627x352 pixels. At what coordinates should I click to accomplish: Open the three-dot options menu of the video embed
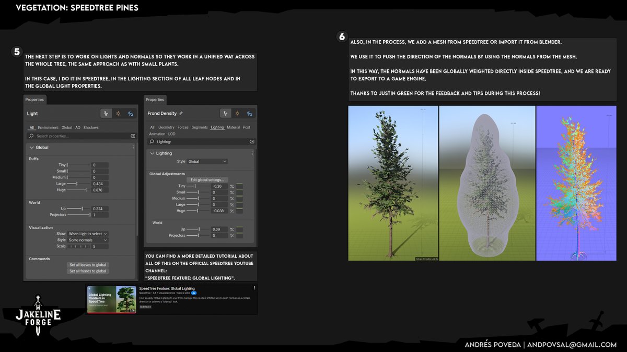254,287
